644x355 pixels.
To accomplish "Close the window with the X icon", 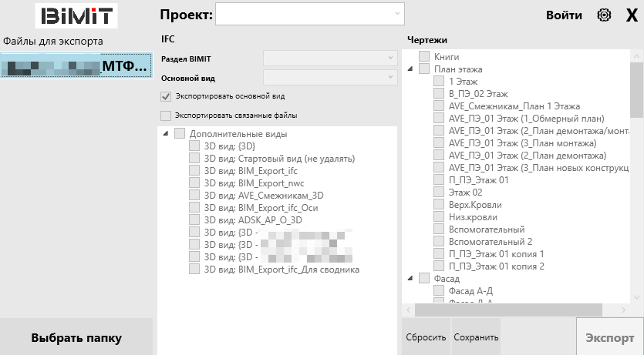I will click(631, 15).
